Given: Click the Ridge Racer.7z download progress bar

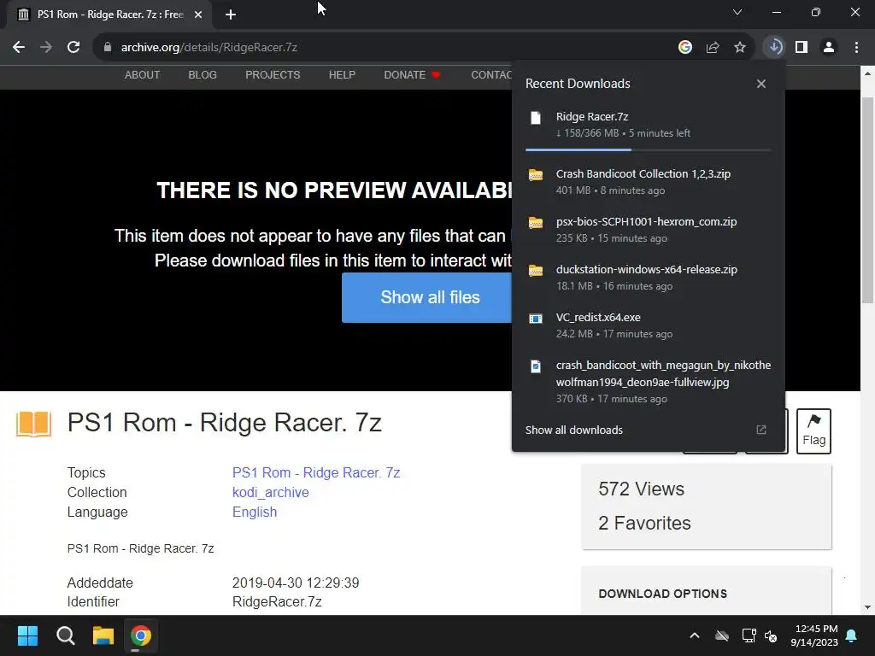Looking at the screenshot, I should 649,149.
